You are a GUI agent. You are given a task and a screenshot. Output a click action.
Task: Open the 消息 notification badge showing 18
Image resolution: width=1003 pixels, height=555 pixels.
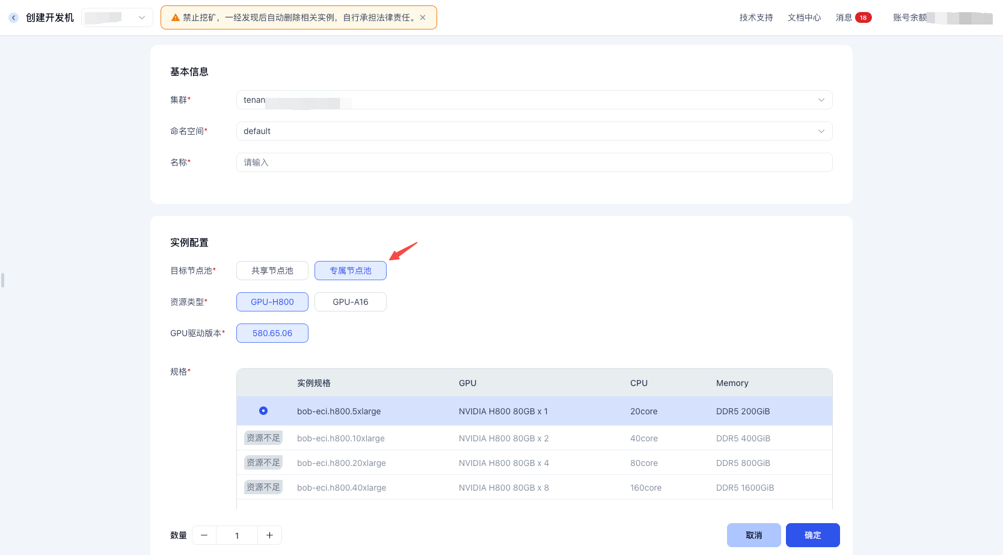point(863,17)
